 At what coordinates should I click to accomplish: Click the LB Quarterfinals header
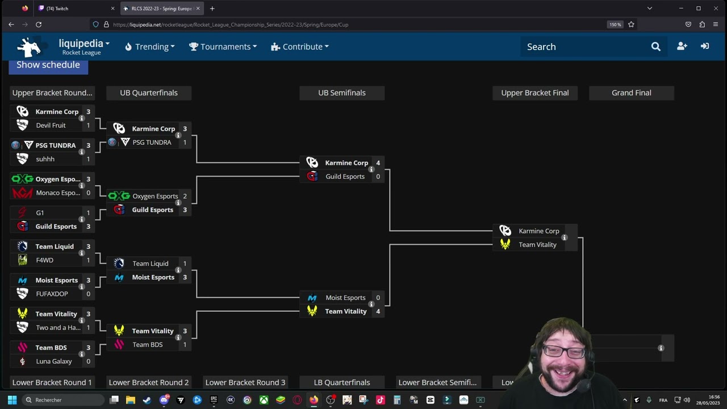342,382
